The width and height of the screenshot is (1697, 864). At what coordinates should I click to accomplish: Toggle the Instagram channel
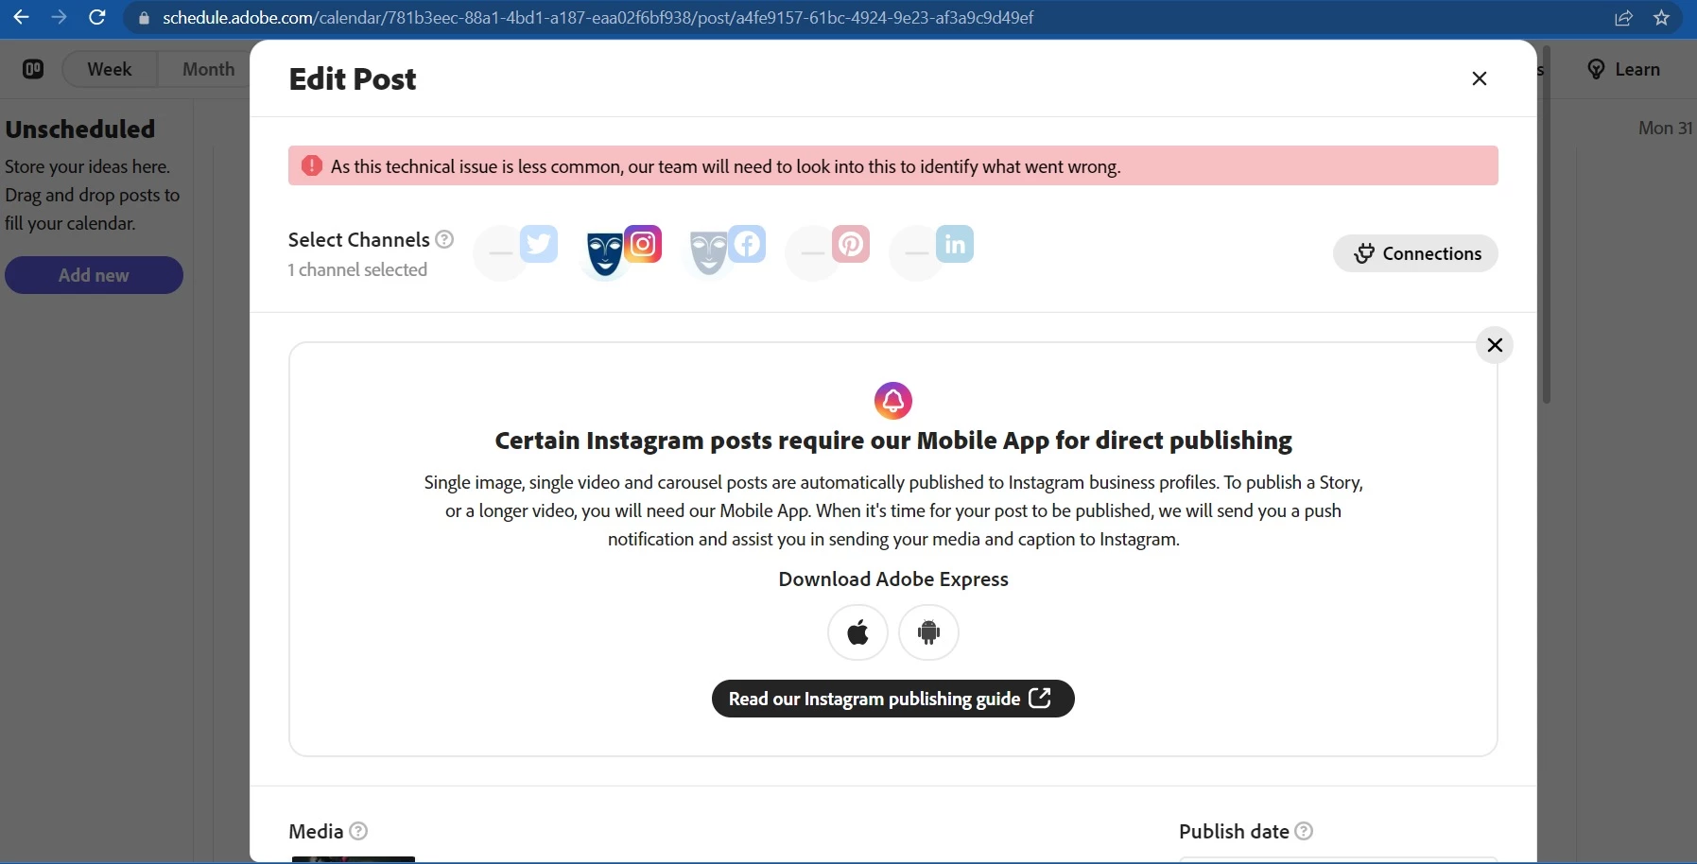(620, 251)
